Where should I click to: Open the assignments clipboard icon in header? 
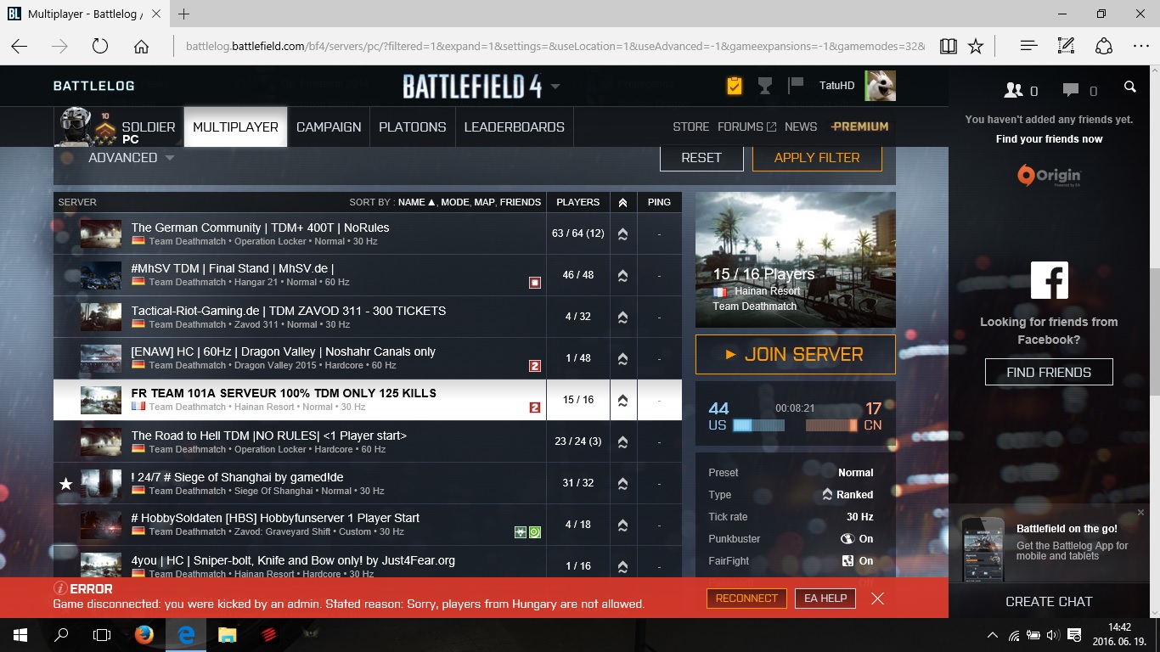[735, 86]
